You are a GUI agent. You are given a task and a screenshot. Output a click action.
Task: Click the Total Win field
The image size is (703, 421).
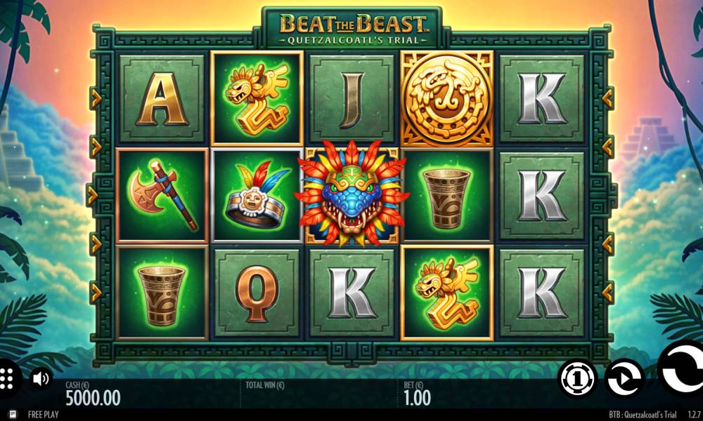[318, 394]
